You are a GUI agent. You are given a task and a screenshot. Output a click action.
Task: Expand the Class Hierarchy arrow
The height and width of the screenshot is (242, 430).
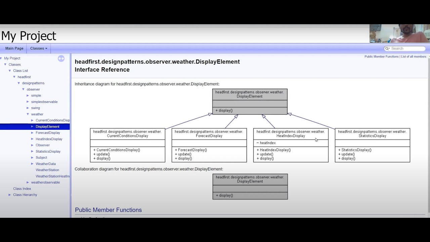(x=10, y=195)
